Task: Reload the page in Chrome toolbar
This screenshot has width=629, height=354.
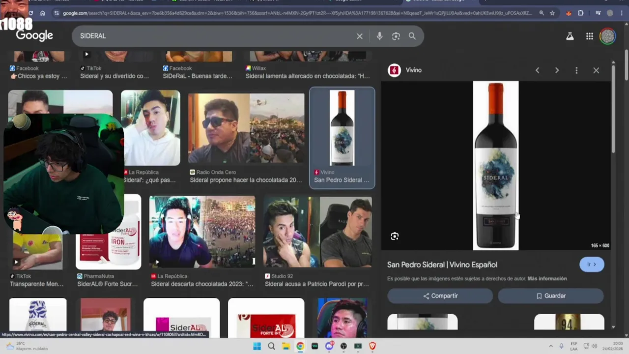Action: point(30,13)
